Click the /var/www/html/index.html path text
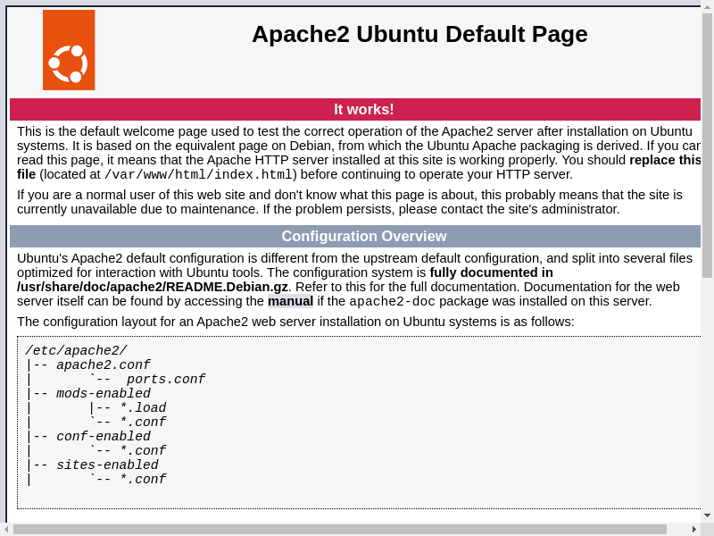Viewport: 714px width, 536px height. (199, 175)
